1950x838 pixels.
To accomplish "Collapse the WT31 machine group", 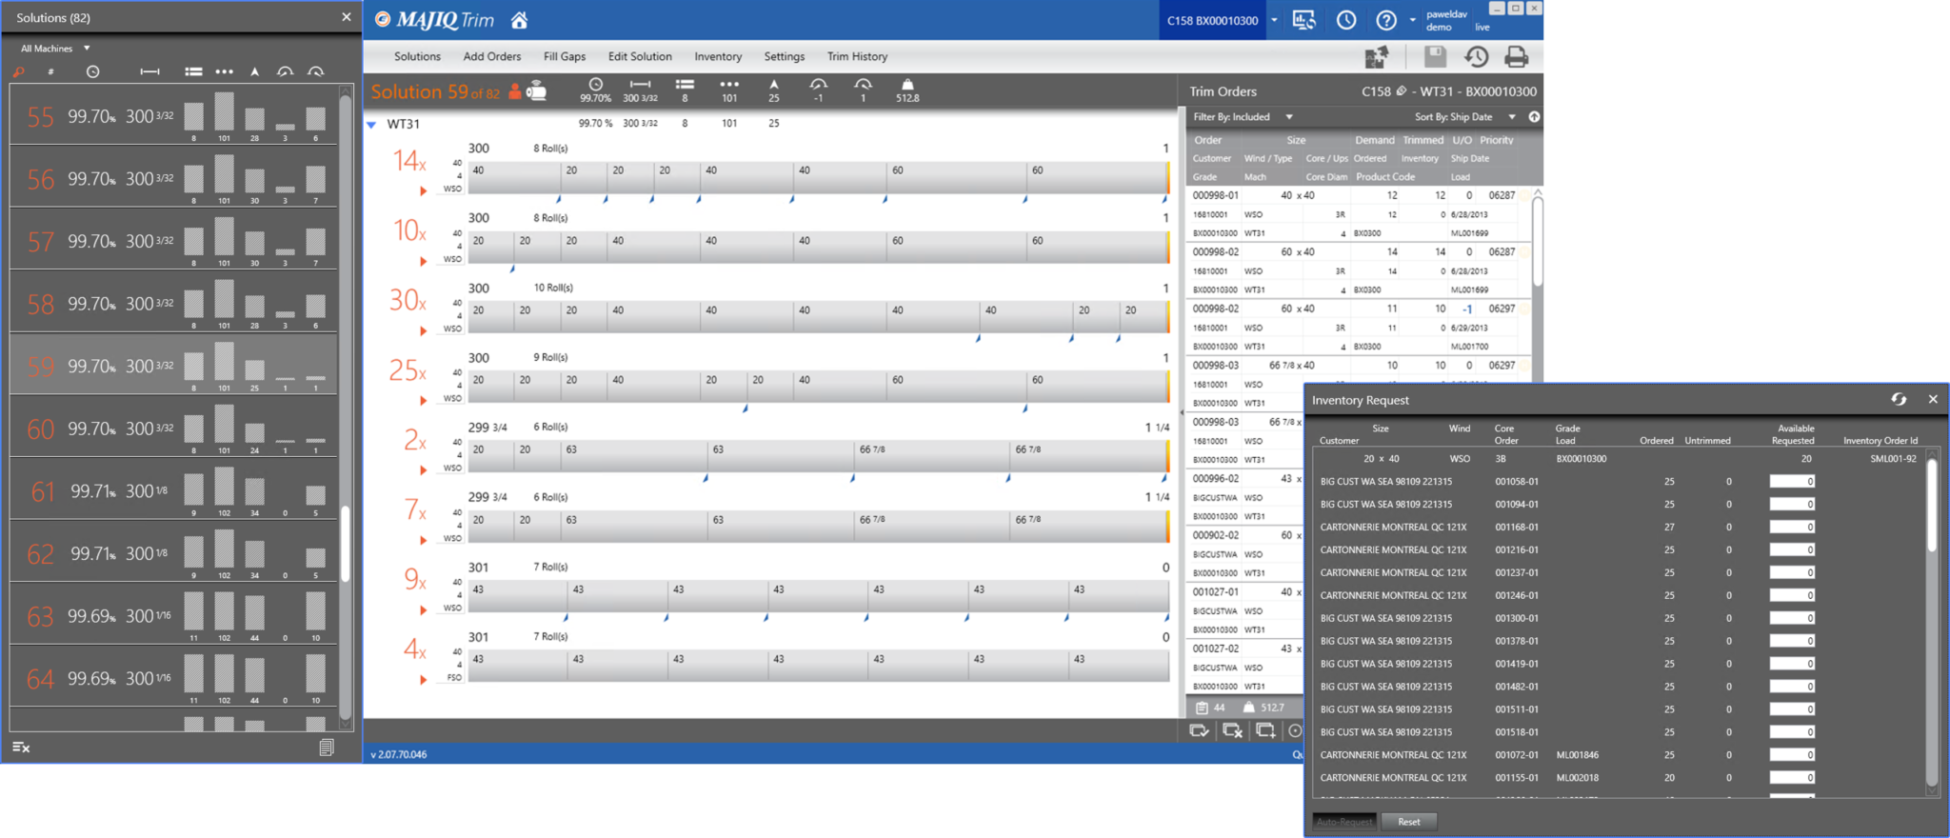I will 371,125.
